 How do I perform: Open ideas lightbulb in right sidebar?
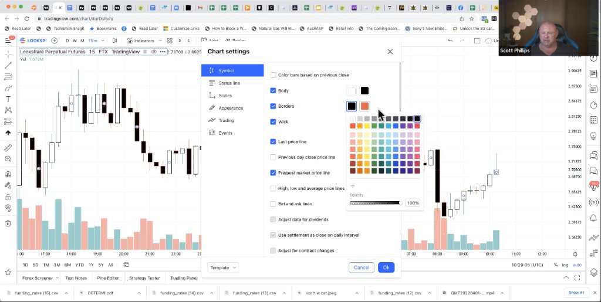pos(593,136)
